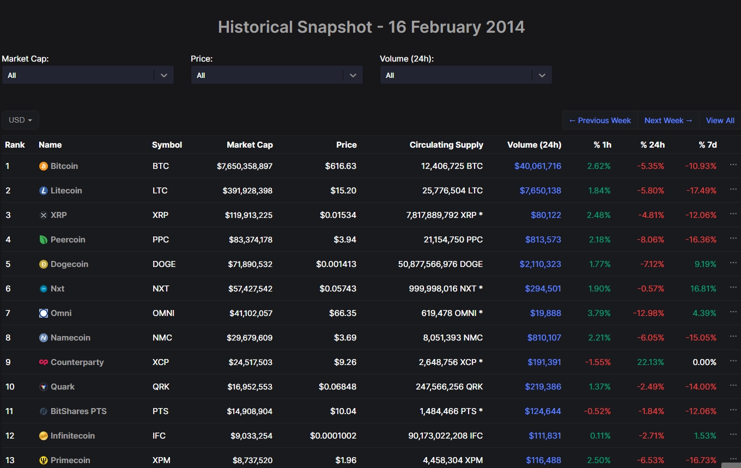Click Bitcoin market cap $7,650,358,897
The image size is (741, 468).
pos(245,166)
